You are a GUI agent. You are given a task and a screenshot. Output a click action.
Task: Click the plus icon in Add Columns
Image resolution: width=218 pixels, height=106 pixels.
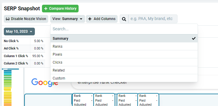coord(90,19)
